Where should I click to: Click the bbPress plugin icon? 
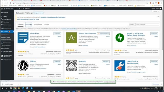(23, 66)
